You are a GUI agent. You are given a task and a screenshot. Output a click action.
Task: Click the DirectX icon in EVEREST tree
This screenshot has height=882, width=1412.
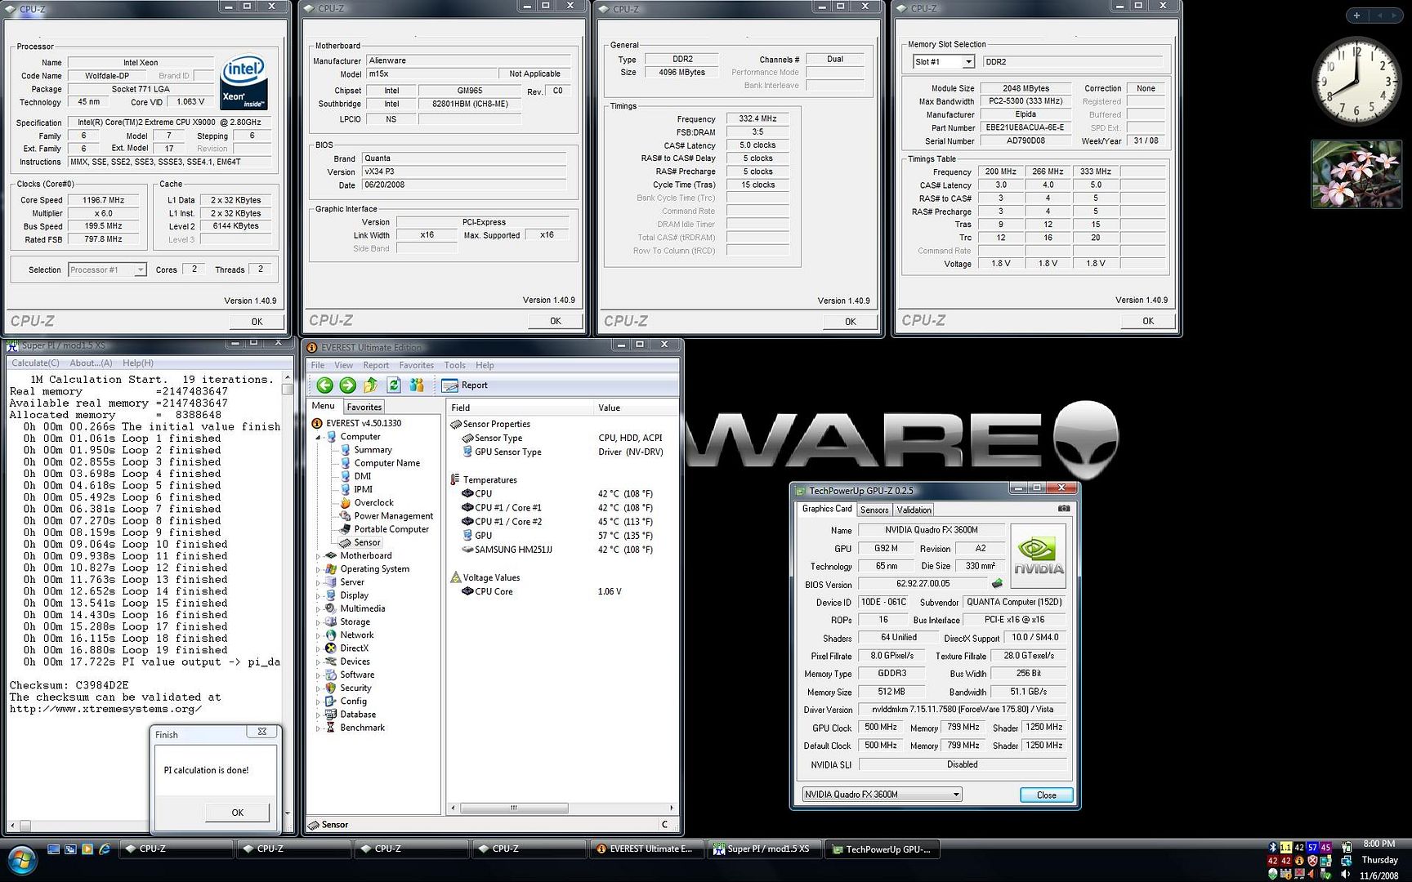click(x=331, y=648)
